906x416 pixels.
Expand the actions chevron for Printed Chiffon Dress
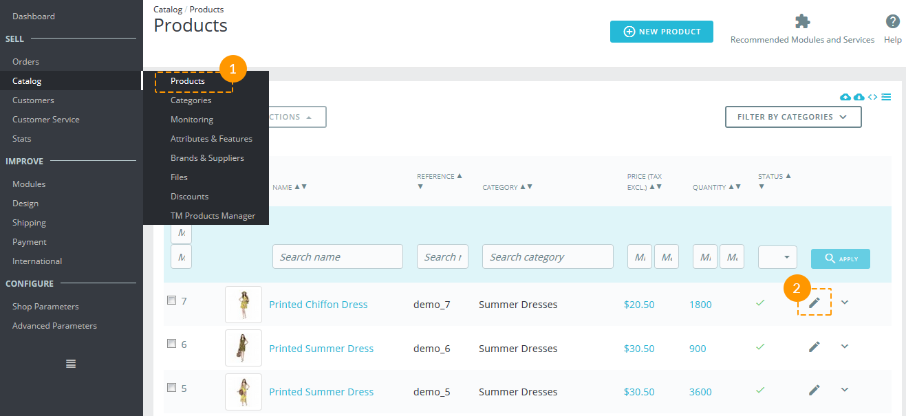tap(845, 302)
